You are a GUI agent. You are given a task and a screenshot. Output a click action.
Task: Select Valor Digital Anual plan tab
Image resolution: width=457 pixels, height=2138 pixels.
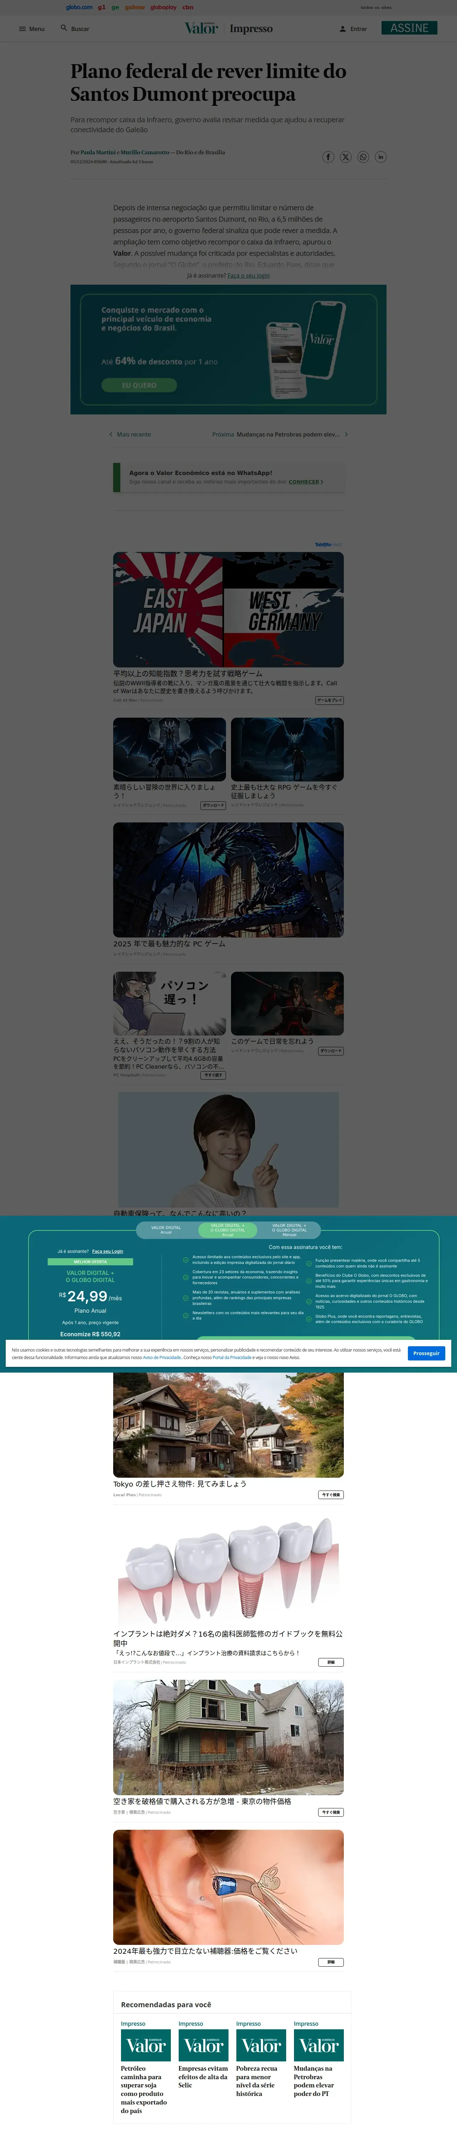pyautogui.click(x=166, y=1229)
